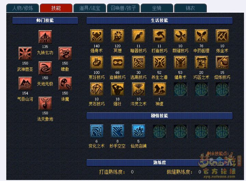The image size is (246, 181).
Task: Click the 妙手空空 blue skill icon
Action: [x=118, y=131]
